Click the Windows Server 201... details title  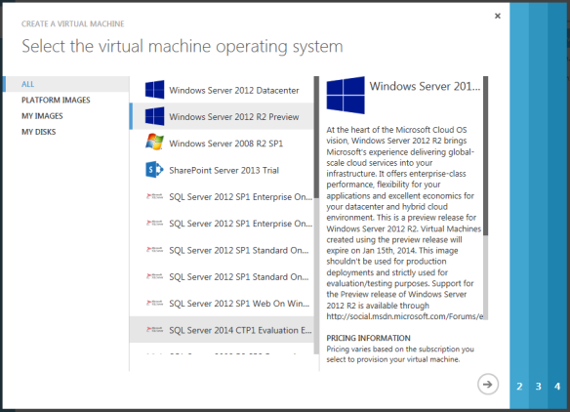(x=425, y=86)
